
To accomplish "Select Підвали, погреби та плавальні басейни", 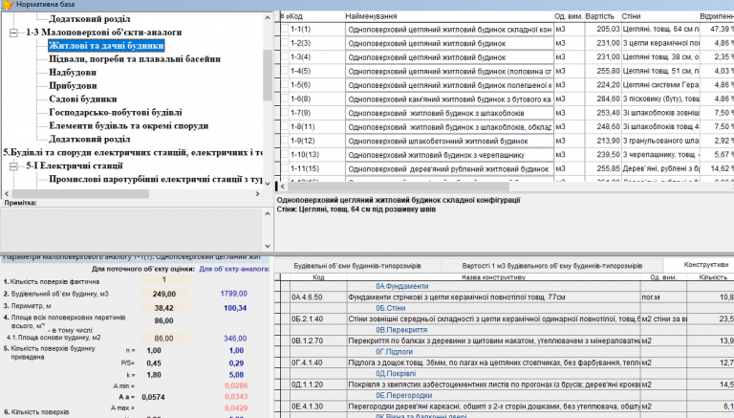I will pyautogui.click(x=135, y=59).
